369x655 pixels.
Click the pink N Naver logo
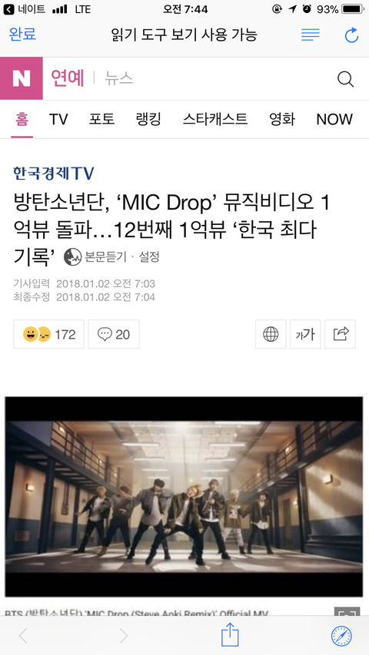click(x=22, y=78)
